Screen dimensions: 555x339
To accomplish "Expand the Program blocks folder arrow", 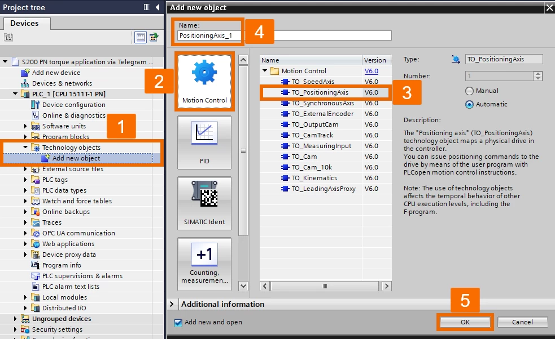I will tap(25, 137).
